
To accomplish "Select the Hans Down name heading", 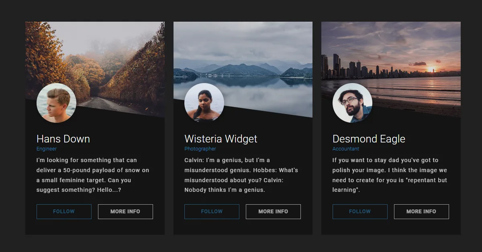I will click(x=63, y=139).
